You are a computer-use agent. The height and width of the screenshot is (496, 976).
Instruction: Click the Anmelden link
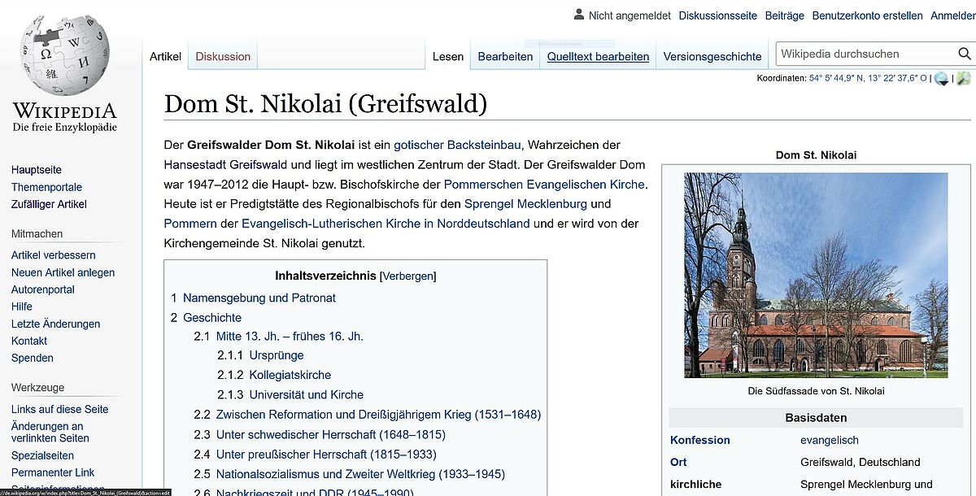[x=953, y=15]
